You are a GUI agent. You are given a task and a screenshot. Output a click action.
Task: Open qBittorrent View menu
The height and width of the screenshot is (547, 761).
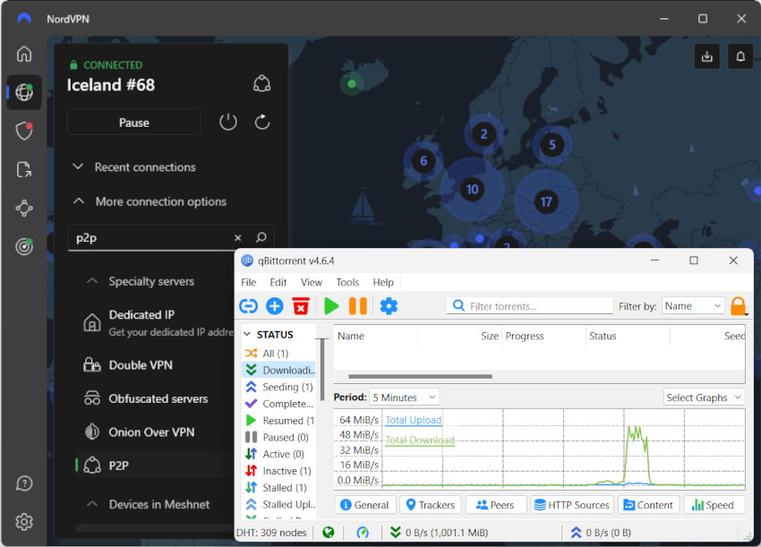(311, 282)
